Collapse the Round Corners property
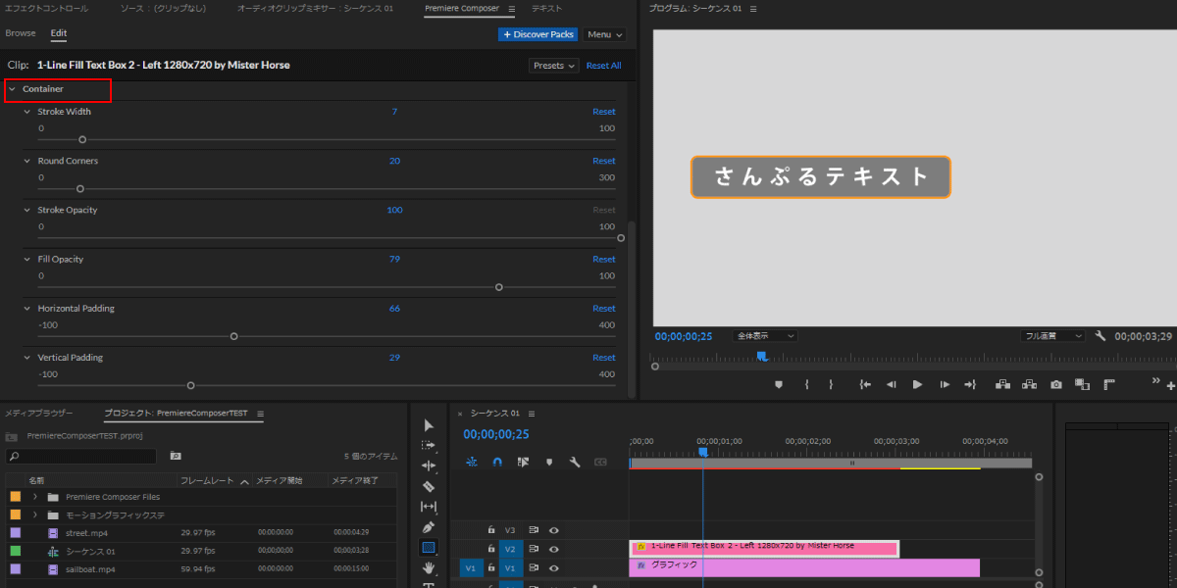Image resolution: width=1177 pixels, height=588 pixels. [x=27, y=161]
